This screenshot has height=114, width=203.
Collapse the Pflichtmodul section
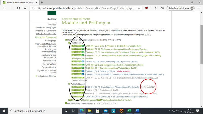point(69,43)
